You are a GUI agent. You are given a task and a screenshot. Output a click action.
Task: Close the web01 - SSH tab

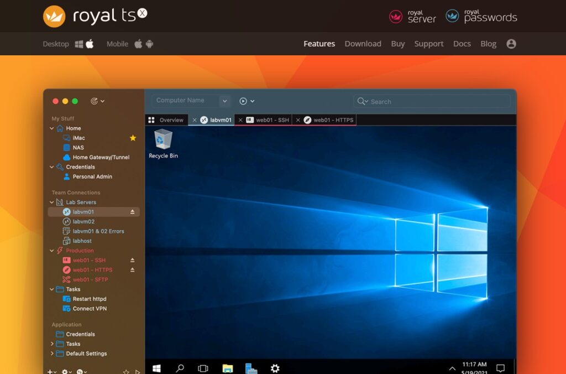click(240, 120)
